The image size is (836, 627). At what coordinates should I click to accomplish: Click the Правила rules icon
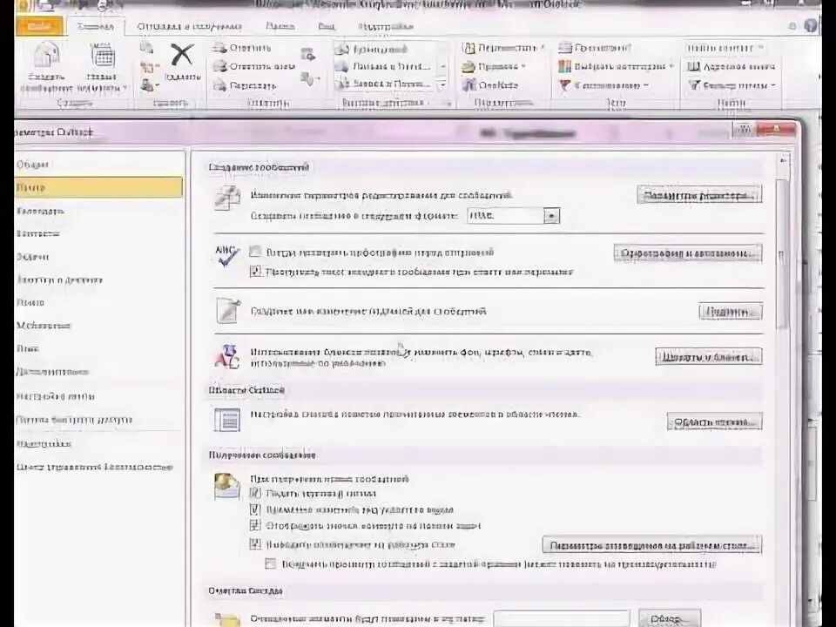coord(469,67)
